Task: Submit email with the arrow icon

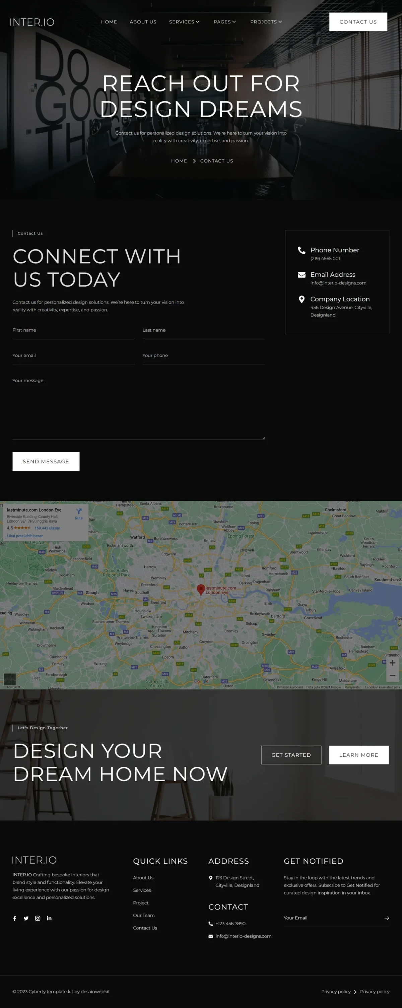Action: [386, 918]
